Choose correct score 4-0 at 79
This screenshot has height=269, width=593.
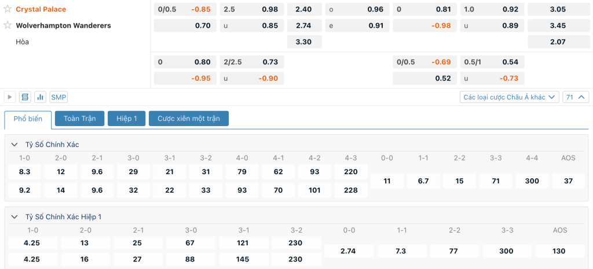pyautogui.click(x=242, y=172)
